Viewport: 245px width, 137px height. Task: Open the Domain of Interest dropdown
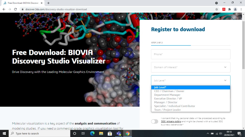coord(191,67)
